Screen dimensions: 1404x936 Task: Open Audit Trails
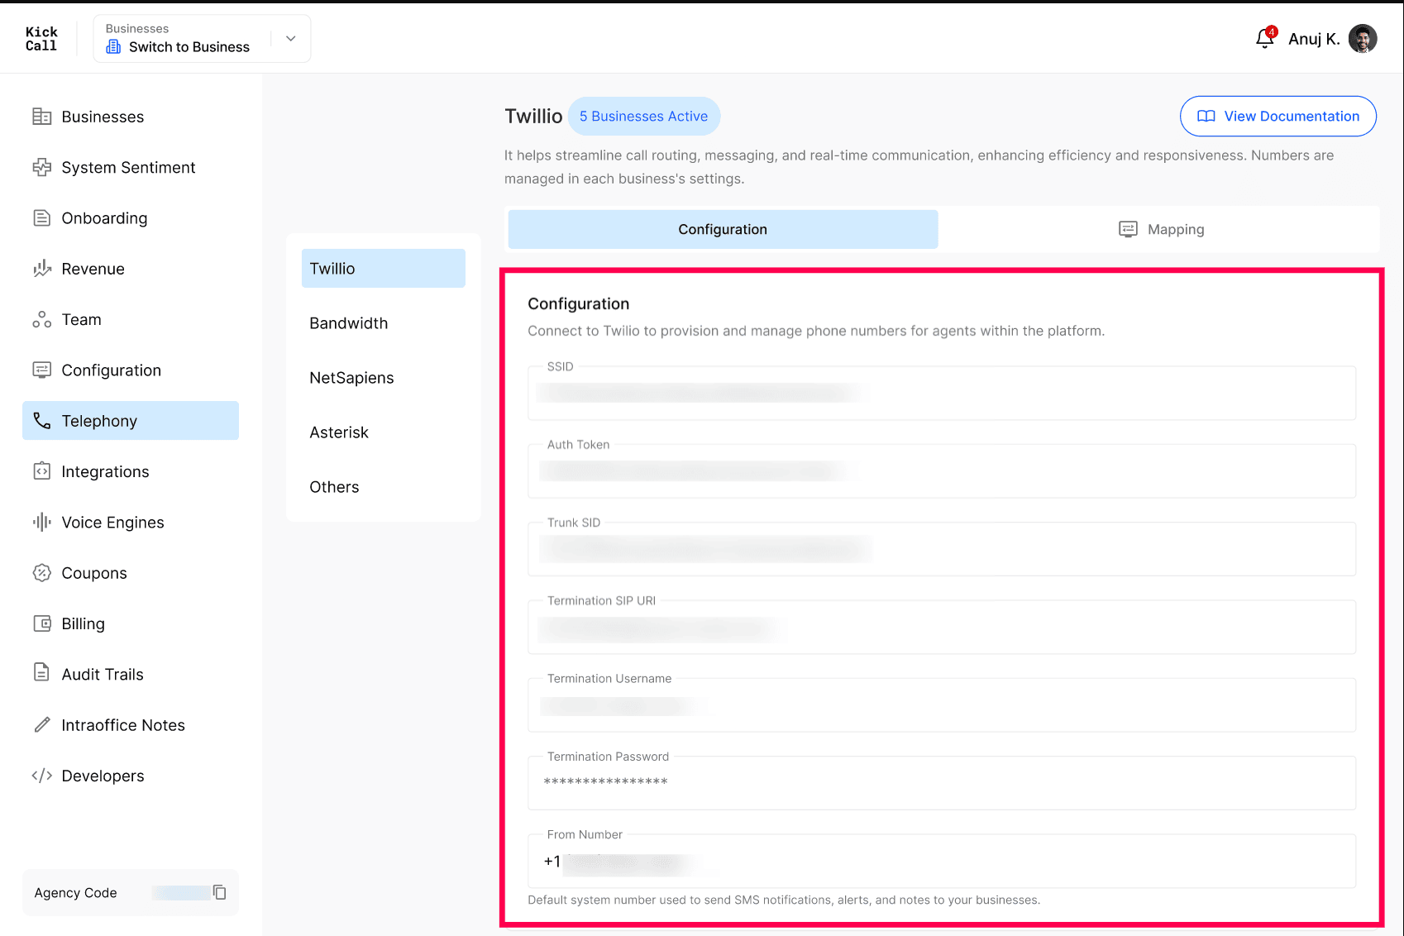(131, 674)
